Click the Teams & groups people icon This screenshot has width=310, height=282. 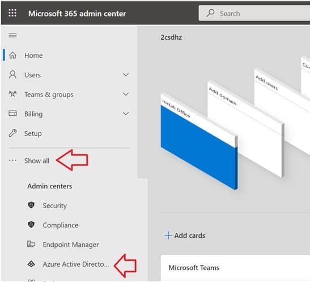click(x=12, y=94)
